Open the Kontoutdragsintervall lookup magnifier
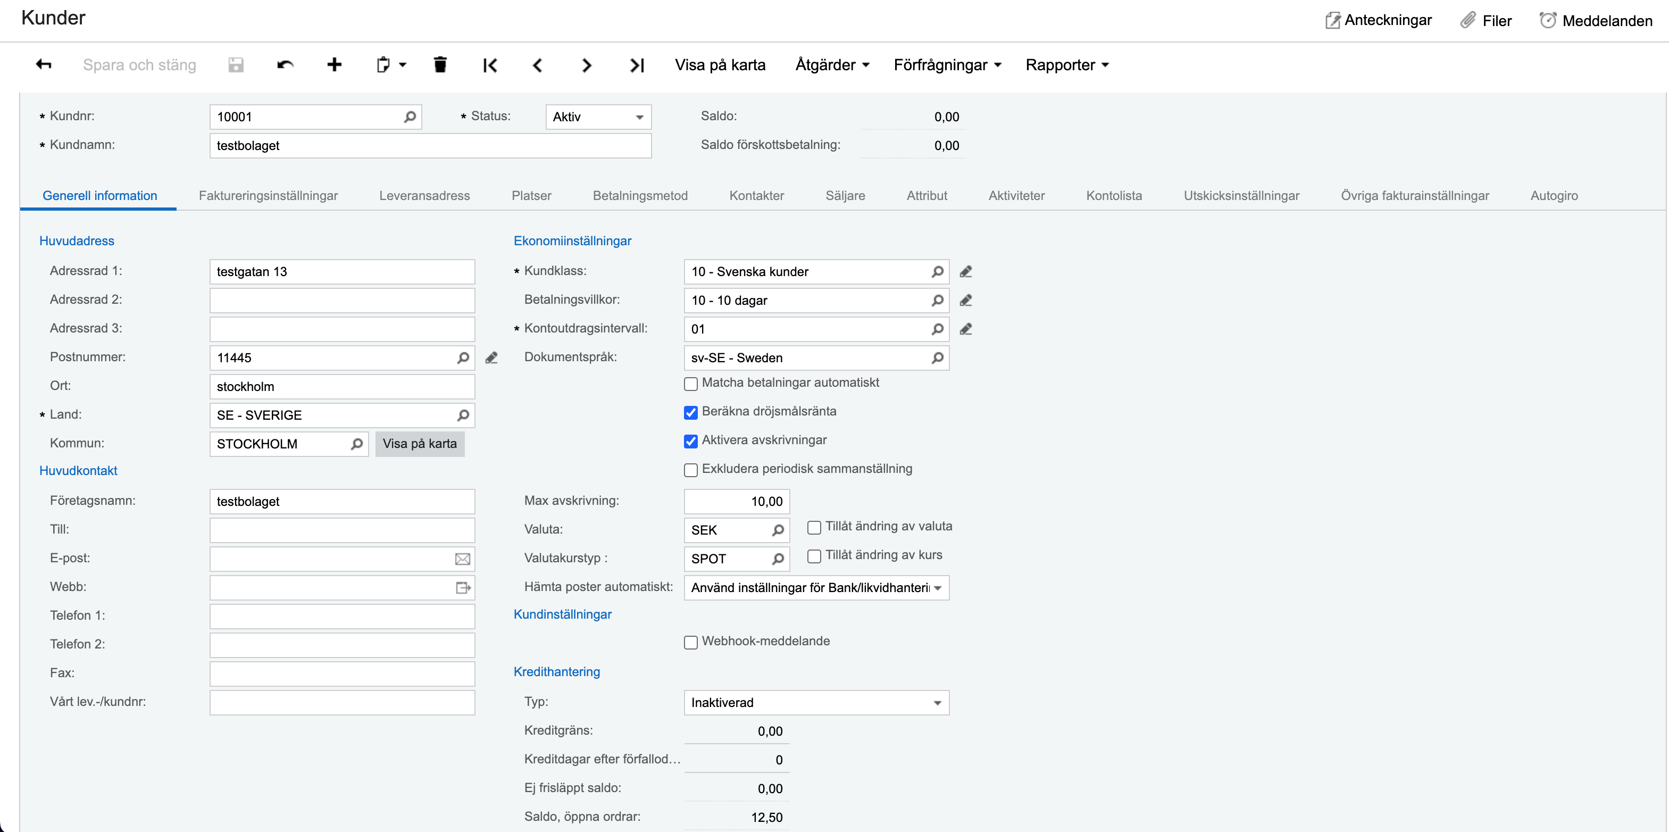Viewport: 1669px width, 832px height. (x=937, y=329)
